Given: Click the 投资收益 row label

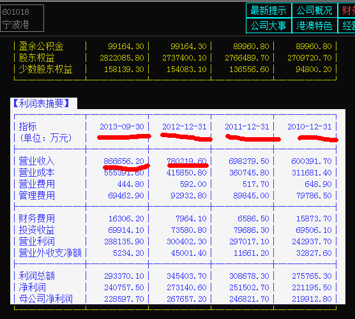Looking at the screenshot, I should click(x=36, y=230).
